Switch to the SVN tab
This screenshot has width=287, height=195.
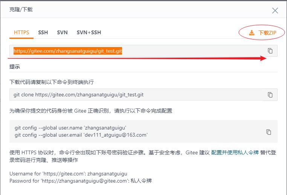coord(62,32)
